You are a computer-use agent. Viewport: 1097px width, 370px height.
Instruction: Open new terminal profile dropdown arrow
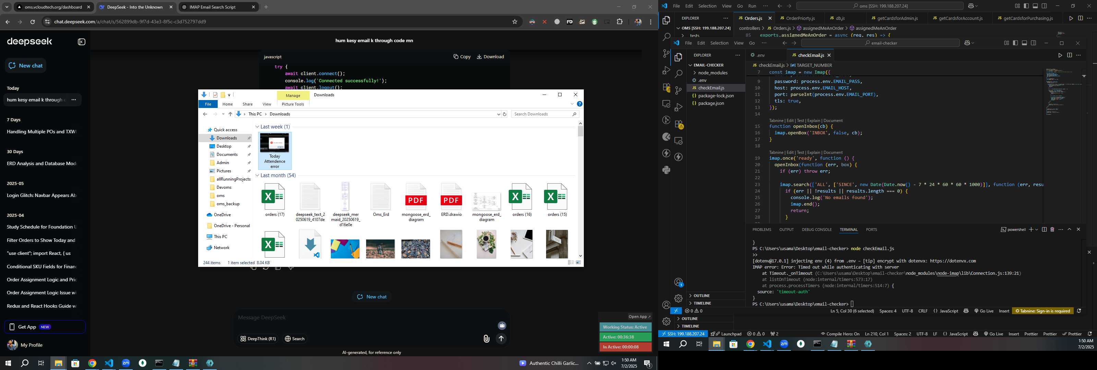click(x=1037, y=230)
